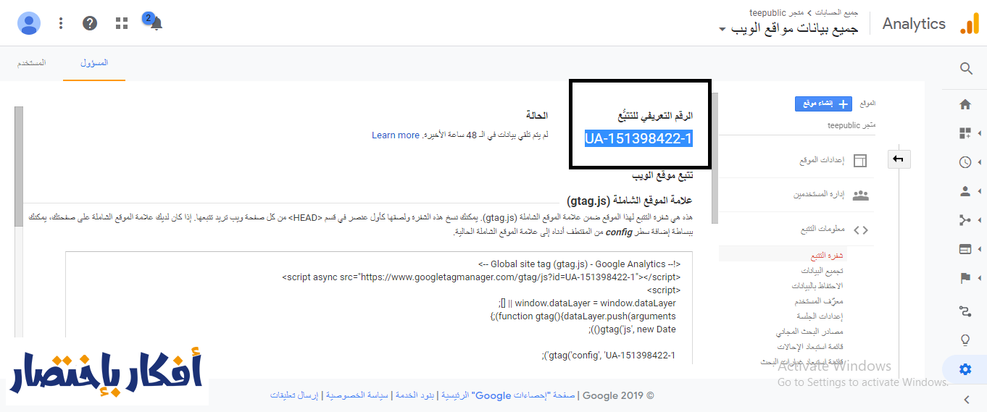The image size is (987, 412).
Task: Open the Customization dashboards icon
Action: point(965,133)
